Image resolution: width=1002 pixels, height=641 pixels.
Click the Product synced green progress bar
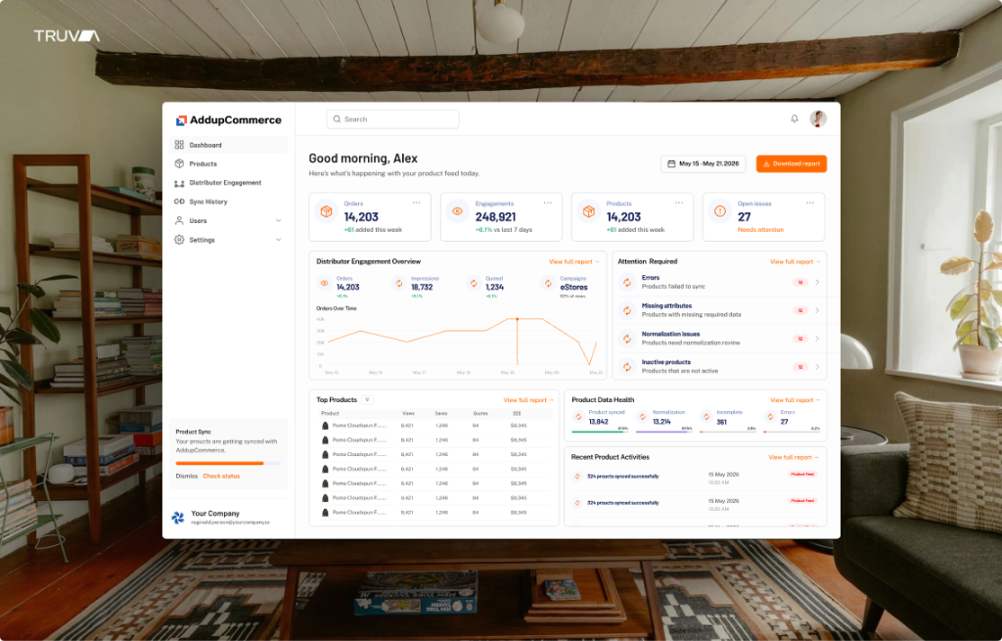pos(600,432)
